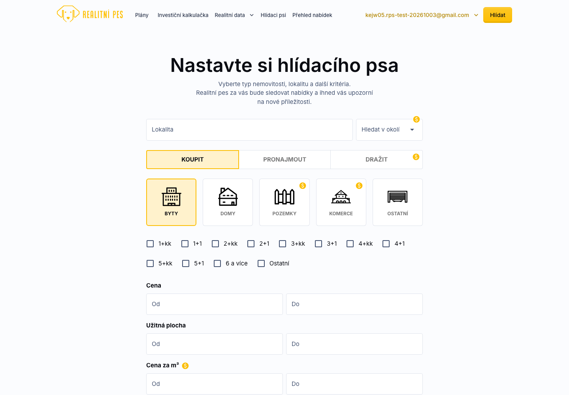Viewport: 569px width, 395px height.
Task: Click the yellow Hlídat button
Action: 497,15
